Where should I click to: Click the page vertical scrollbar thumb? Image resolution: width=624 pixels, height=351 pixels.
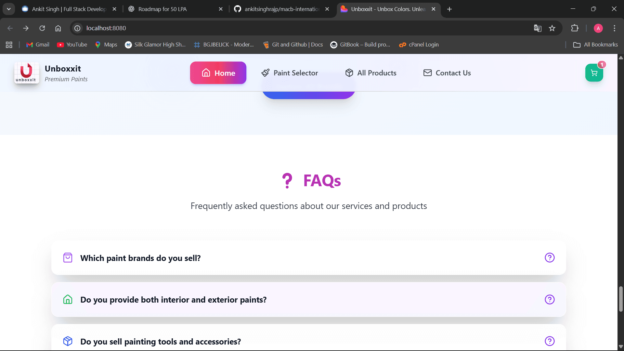[x=621, y=299]
